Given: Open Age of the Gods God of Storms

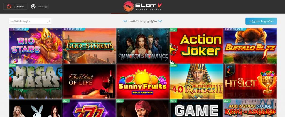Looking at the screenshot, I should (89, 46).
